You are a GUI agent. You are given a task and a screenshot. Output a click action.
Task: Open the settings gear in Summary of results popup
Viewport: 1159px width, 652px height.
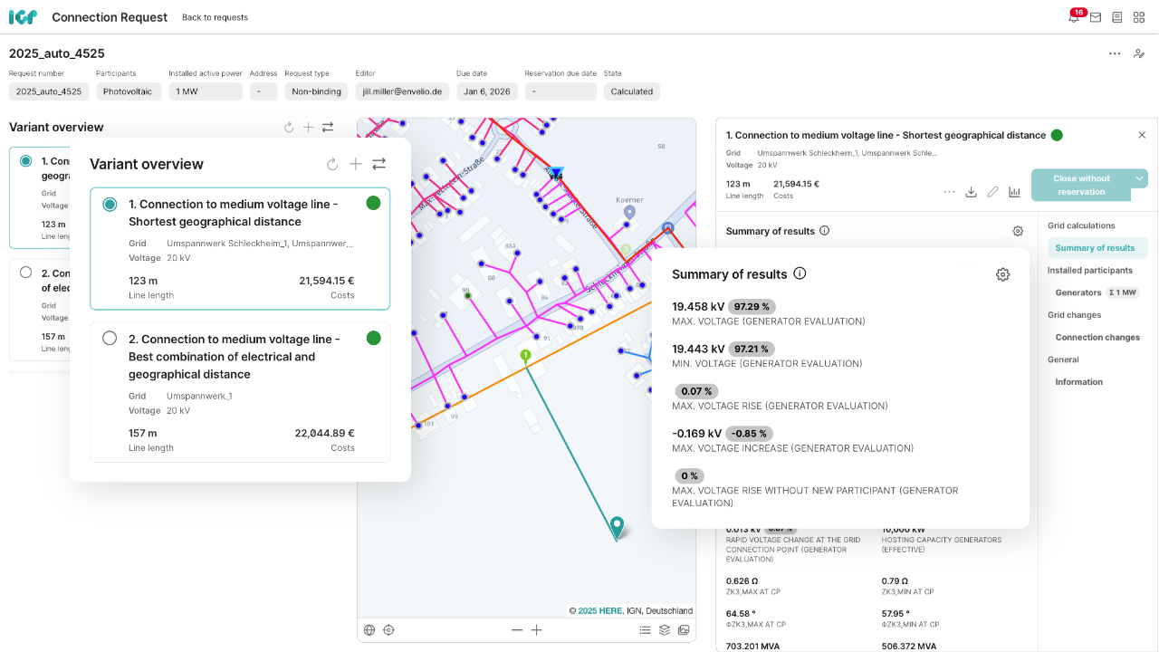tap(1002, 274)
